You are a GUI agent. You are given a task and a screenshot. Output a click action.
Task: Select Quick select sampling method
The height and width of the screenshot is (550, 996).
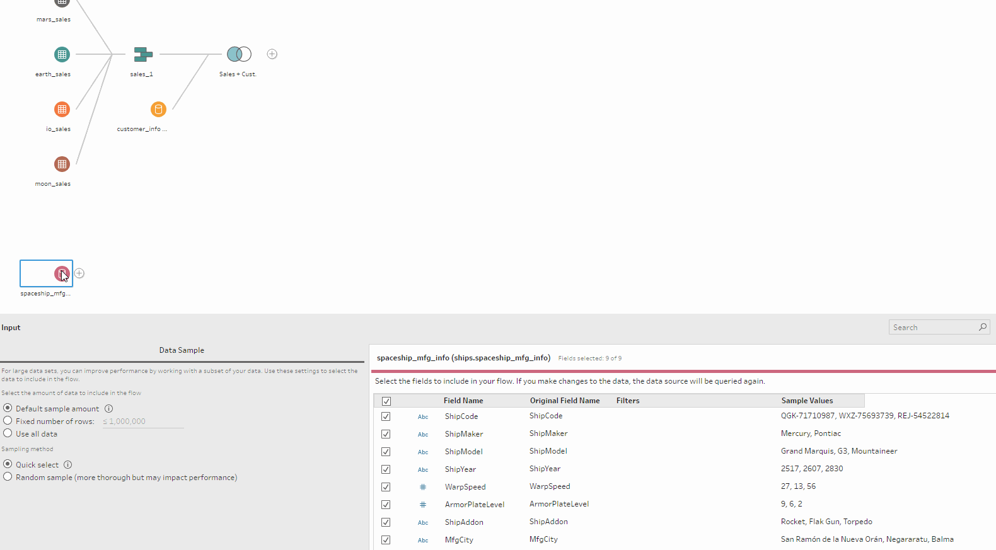[8, 464]
